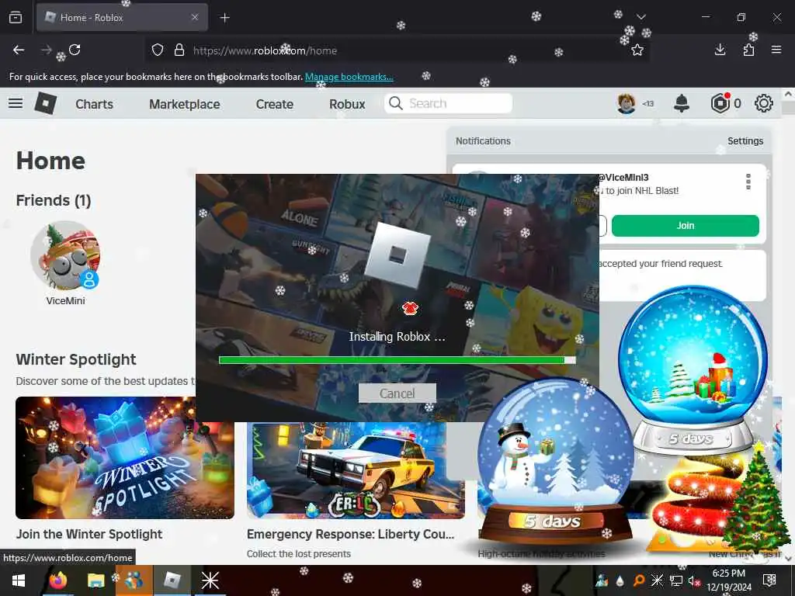This screenshot has height=596, width=795.
Task: Click the Friends (1) heading
Action: pyautogui.click(x=54, y=201)
